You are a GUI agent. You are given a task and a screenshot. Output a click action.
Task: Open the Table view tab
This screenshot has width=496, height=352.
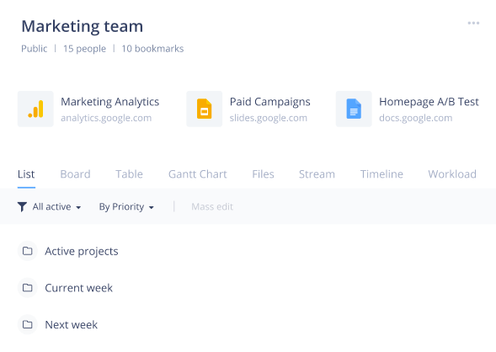(129, 174)
